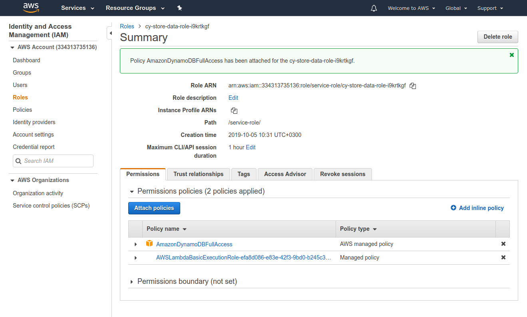Image resolution: width=527 pixels, height=317 pixels.
Task: Open the Global region dropdown
Action: 456,8
